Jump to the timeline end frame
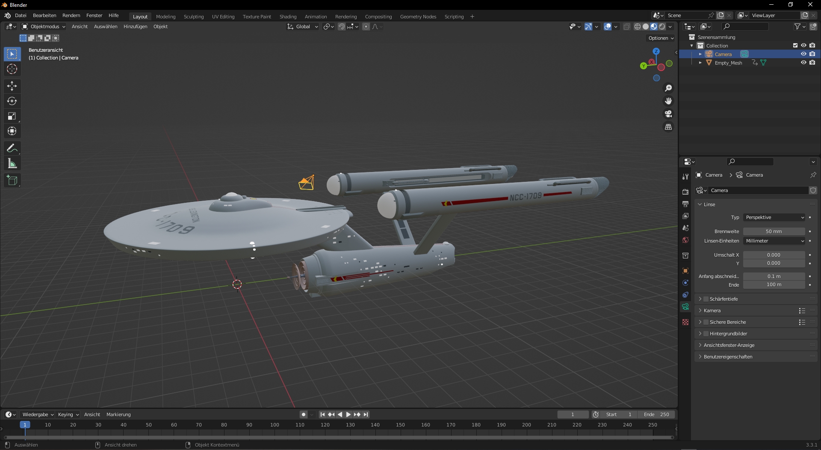 (x=366, y=414)
